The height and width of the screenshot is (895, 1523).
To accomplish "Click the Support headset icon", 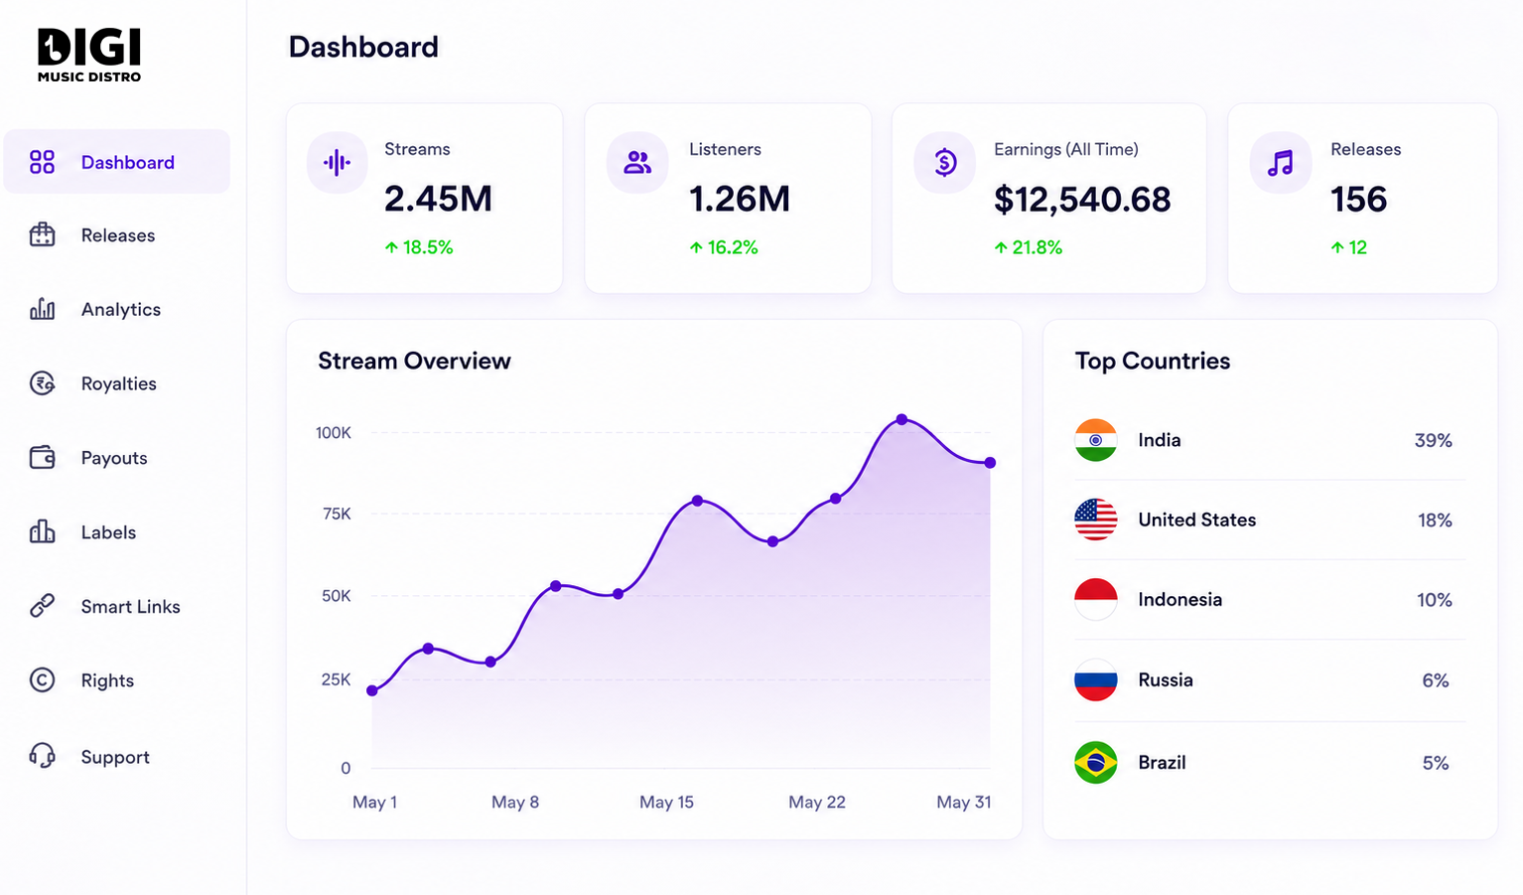I will click(42, 756).
